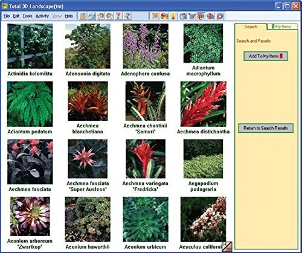Viewport: 302px width, 253px height.
Task: Click the magnifying glass search icon
Action: [220, 16]
